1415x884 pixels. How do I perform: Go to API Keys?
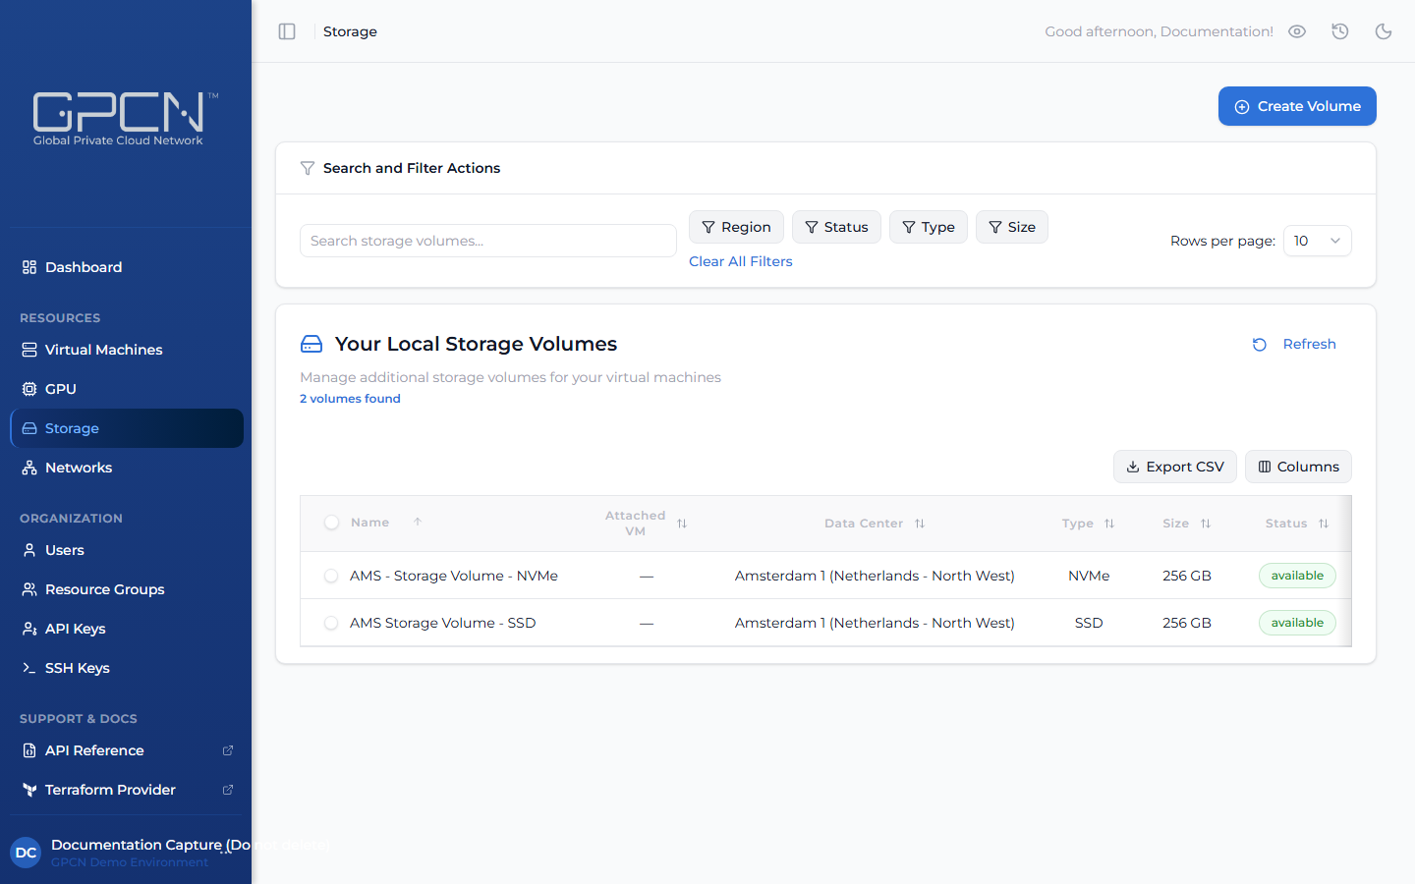point(126,629)
